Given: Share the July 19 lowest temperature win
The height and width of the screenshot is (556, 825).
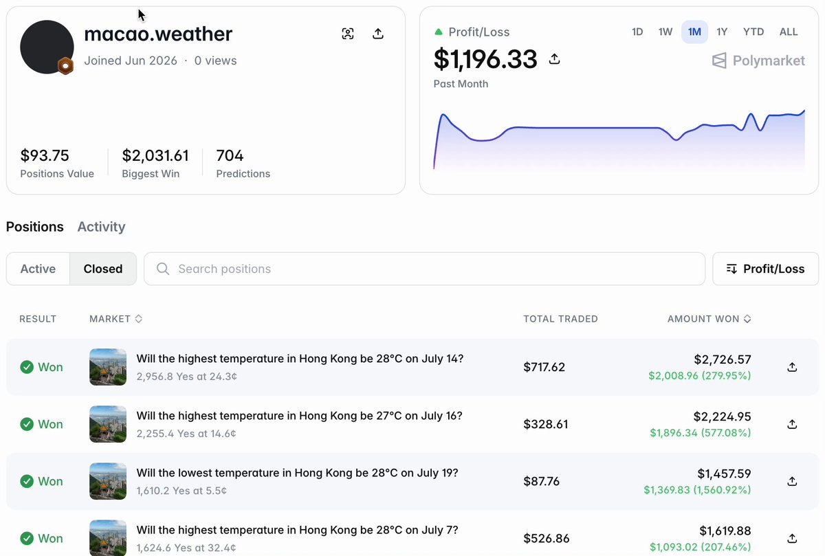Looking at the screenshot, I should [792, 481].
